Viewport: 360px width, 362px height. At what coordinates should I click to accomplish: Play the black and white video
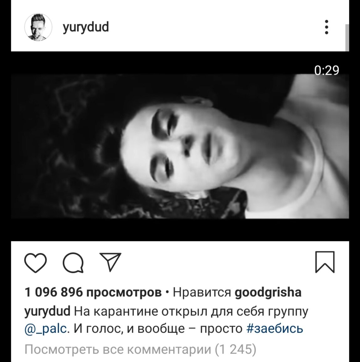click(x=180, y=146)
